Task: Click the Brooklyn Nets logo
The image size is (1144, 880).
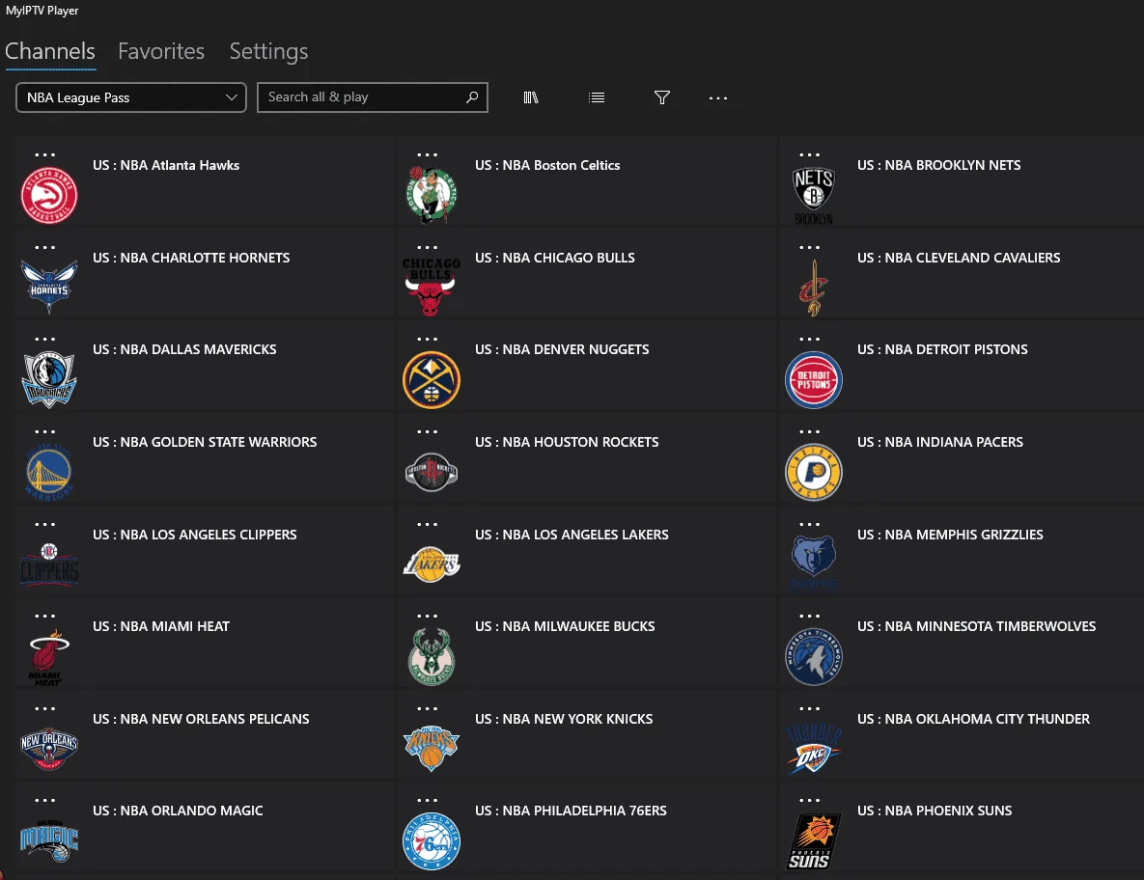Action: tap(814, 195)
